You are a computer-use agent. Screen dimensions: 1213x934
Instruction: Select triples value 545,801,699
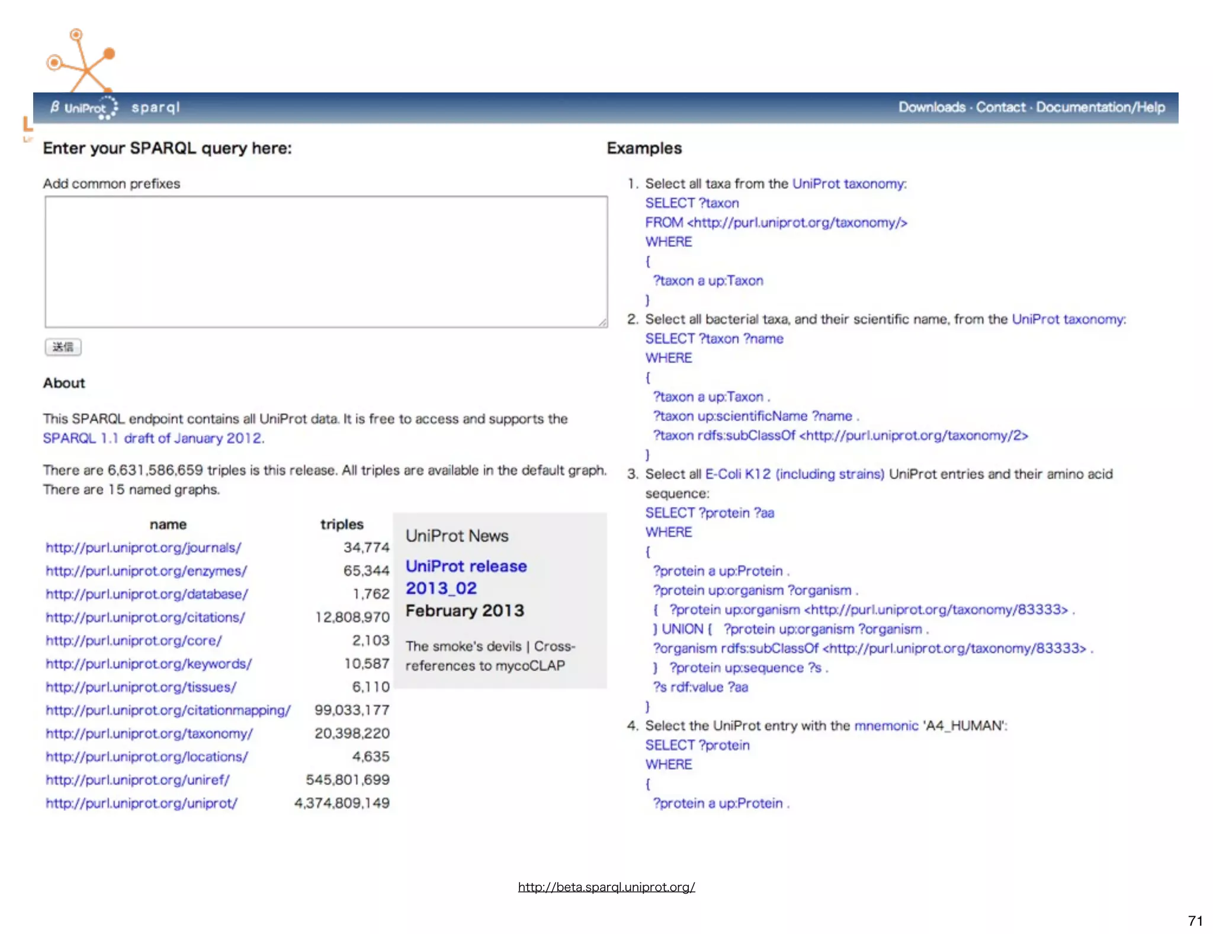click(x=348, y=780)
